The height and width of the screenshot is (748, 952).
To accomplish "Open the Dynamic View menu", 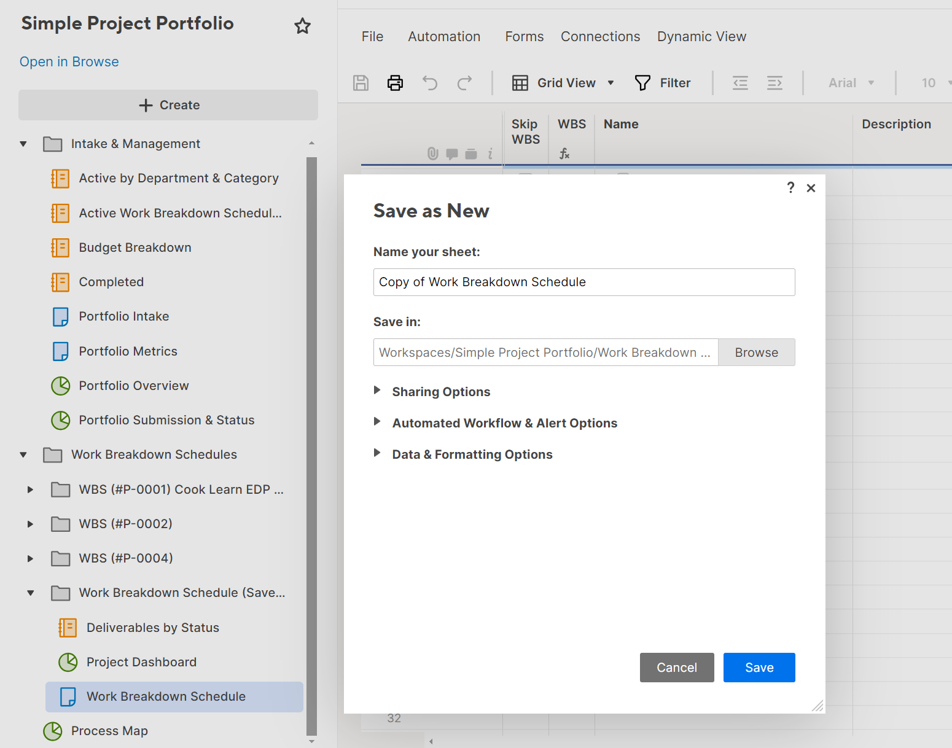I will click(x=701, y=37).
